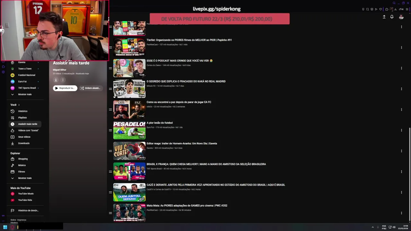411x231 pixels.
Task: Click the heart bookmark icon
Action: coord(380,9)
